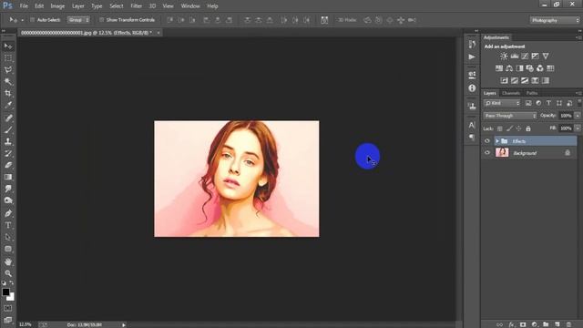583x328 pixels.
Task: Switch to the Paths tab
Action: click(532, 93)
